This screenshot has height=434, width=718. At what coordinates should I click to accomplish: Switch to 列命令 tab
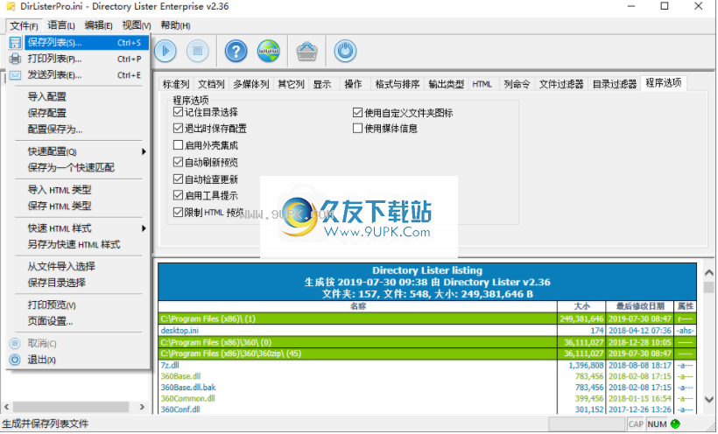click(517, 84)
